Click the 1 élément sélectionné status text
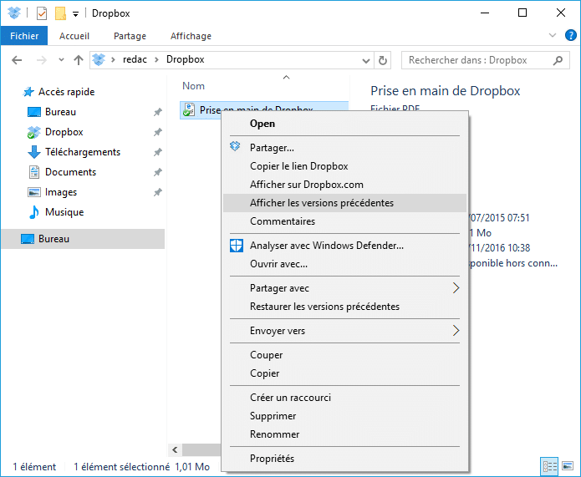 [x=121, y=467]
